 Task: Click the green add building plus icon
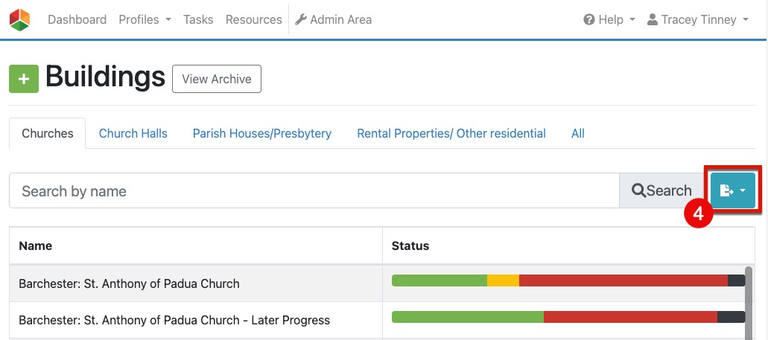[x=24, y=79]
